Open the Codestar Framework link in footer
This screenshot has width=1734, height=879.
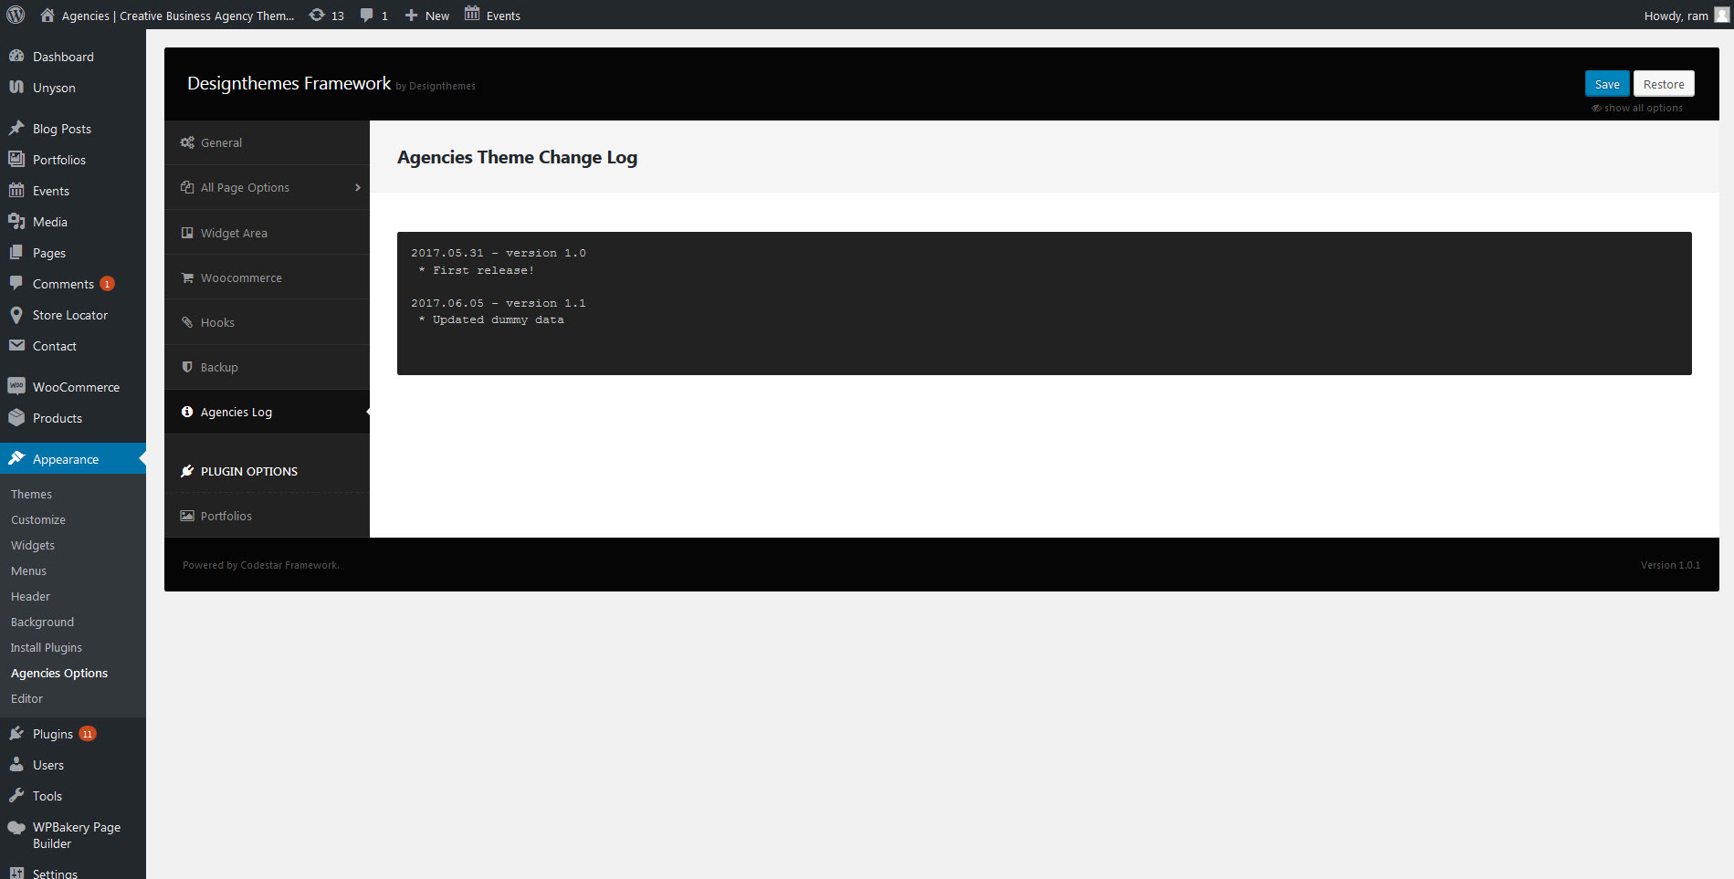pos(288,564)
